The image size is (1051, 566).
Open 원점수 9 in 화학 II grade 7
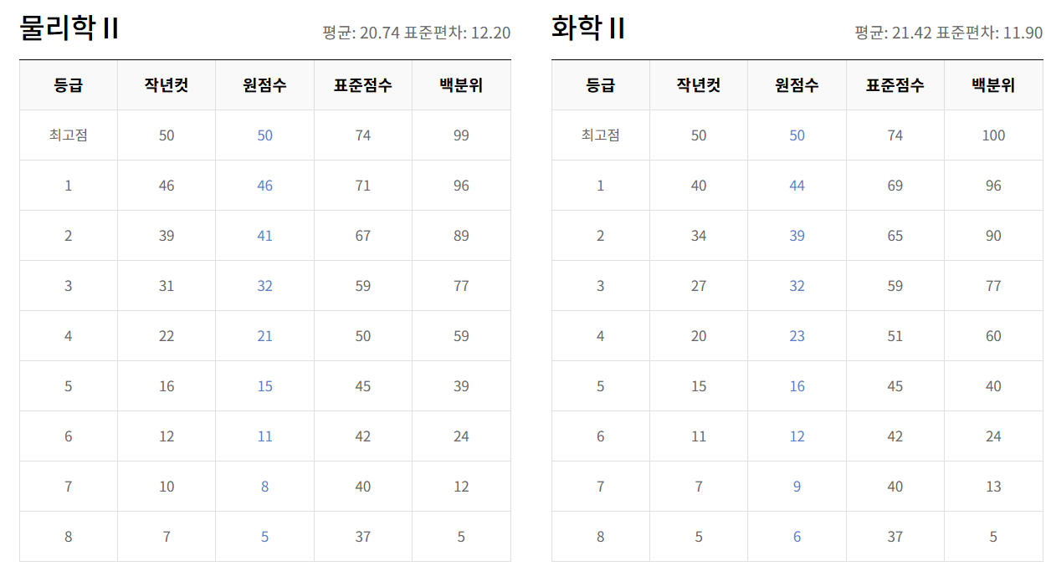coord(797,487)
